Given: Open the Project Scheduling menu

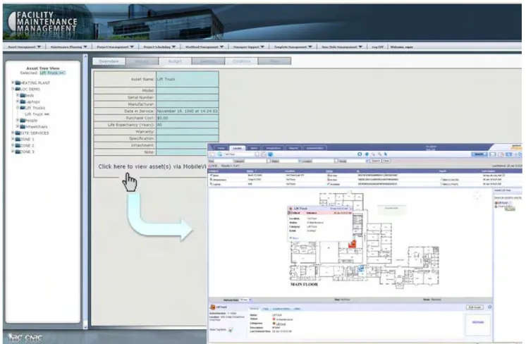Looking at the screenshot, I should click(x=159, y=47).
